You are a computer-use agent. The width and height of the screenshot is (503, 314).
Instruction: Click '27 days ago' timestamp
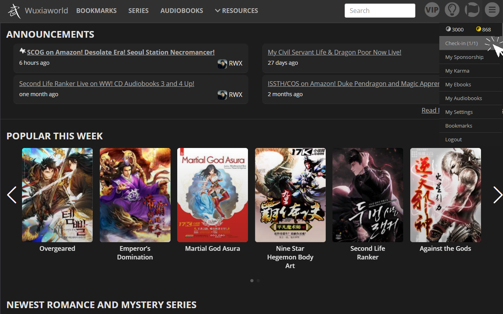click(283, 63)
